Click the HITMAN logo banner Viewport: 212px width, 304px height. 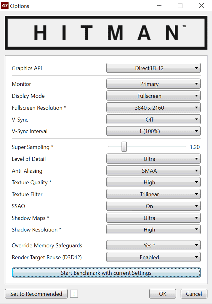pyautogui.click(x=106, y=32)
